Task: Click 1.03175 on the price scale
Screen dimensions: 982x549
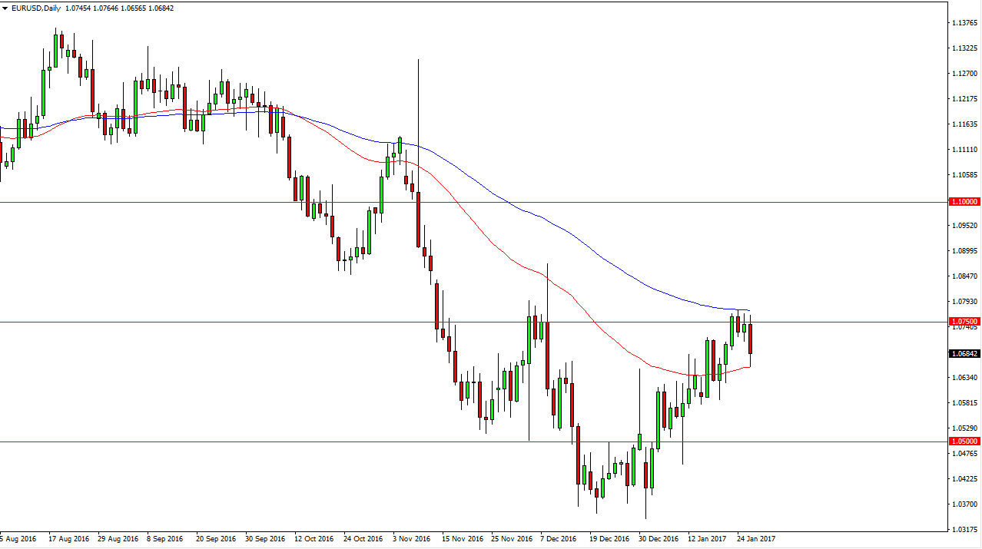Action: (x=964, y=529)
